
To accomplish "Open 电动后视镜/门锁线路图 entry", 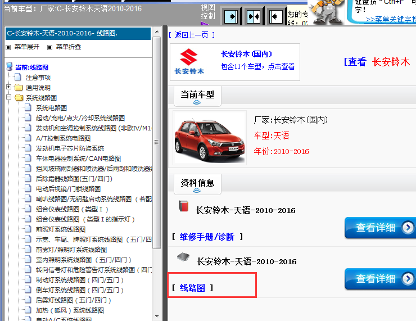I will click(68, 189).
